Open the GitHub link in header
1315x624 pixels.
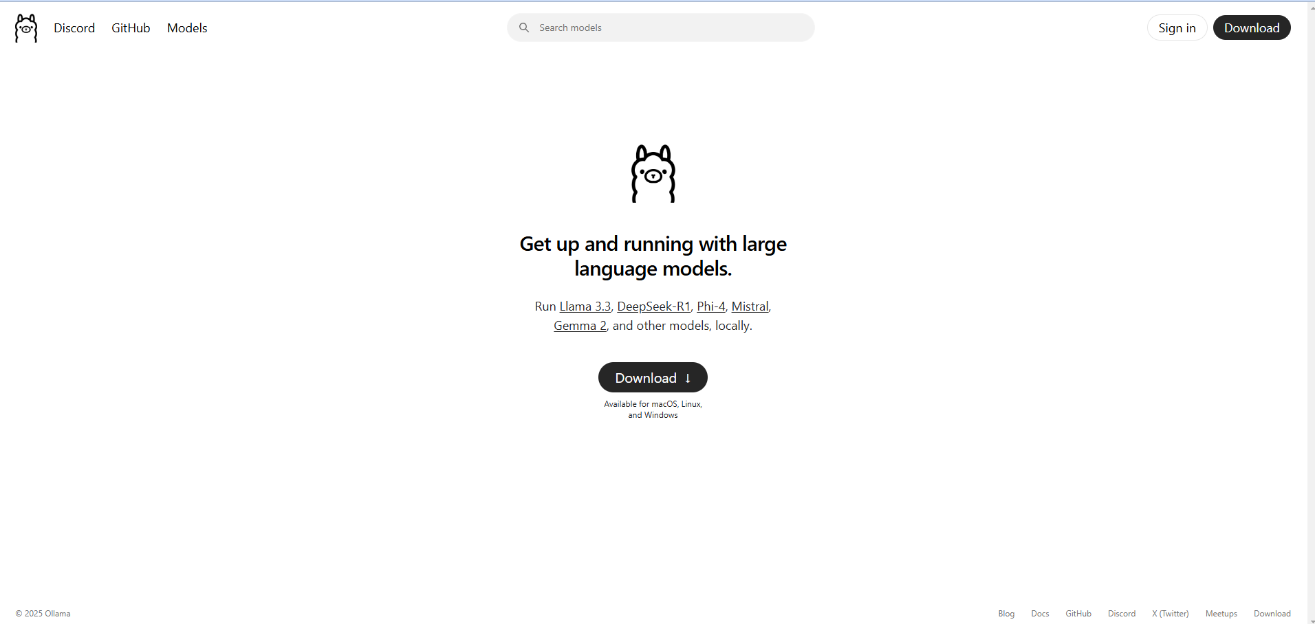click(x=131, y=28)
